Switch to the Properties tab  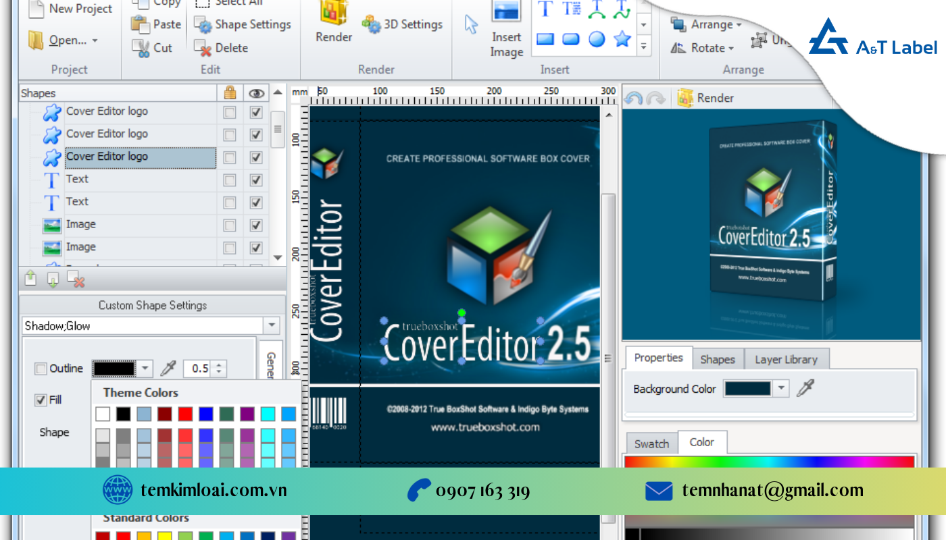point(659,358)
